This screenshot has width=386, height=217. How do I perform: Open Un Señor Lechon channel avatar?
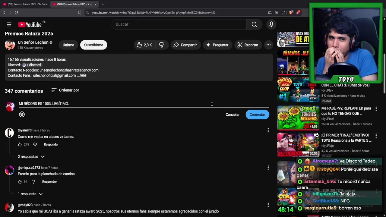coord(10,45)
